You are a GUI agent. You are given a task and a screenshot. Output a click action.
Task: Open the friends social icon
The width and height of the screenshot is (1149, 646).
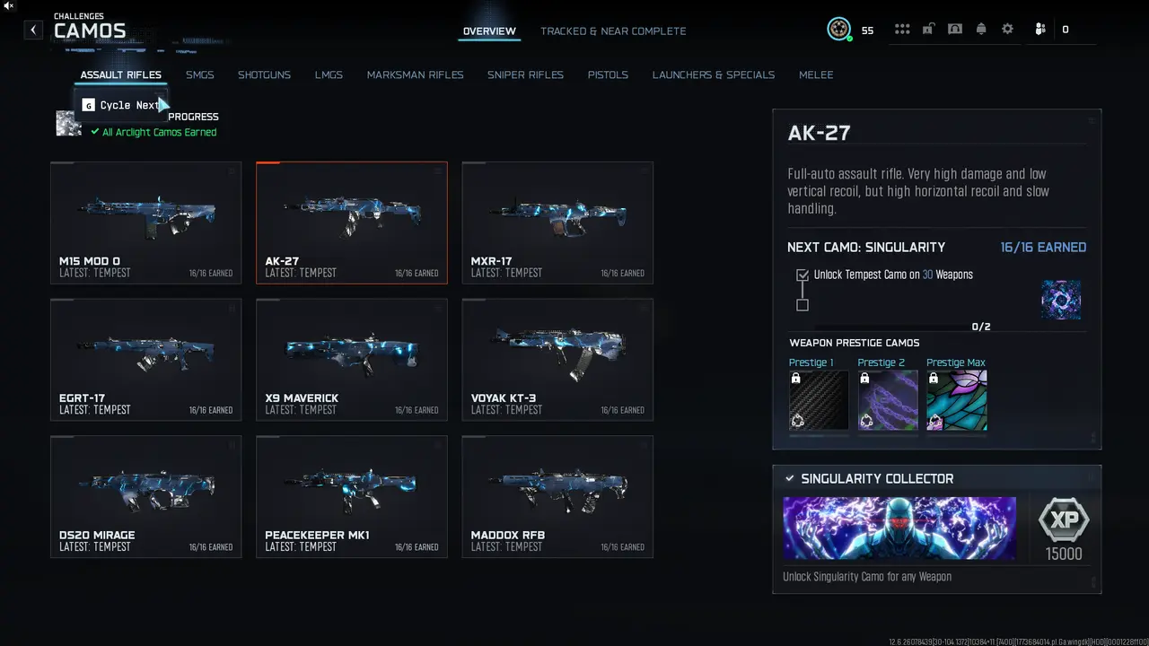1040,30
